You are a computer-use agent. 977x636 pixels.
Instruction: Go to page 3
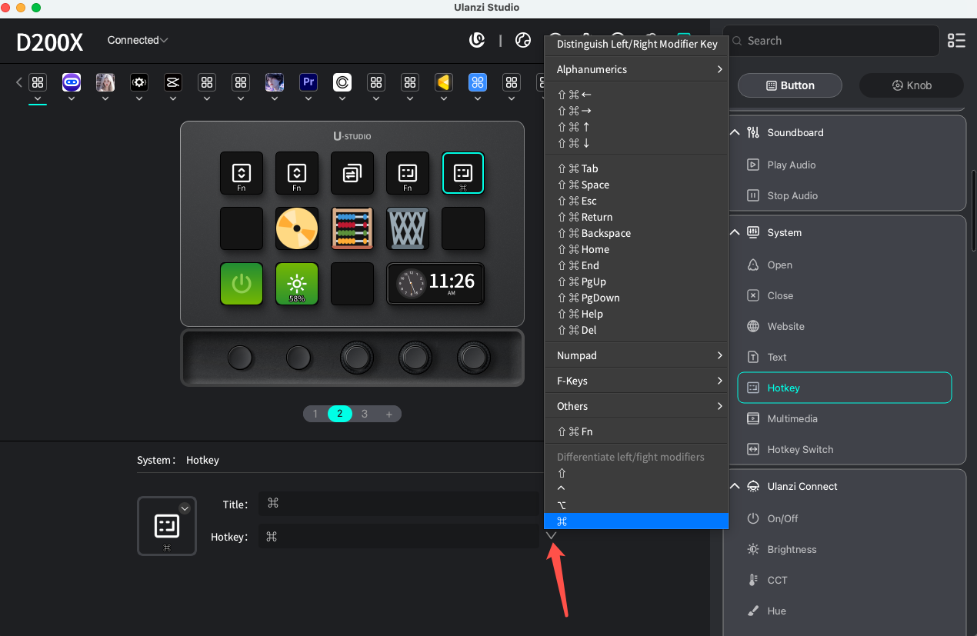point(365,414)
